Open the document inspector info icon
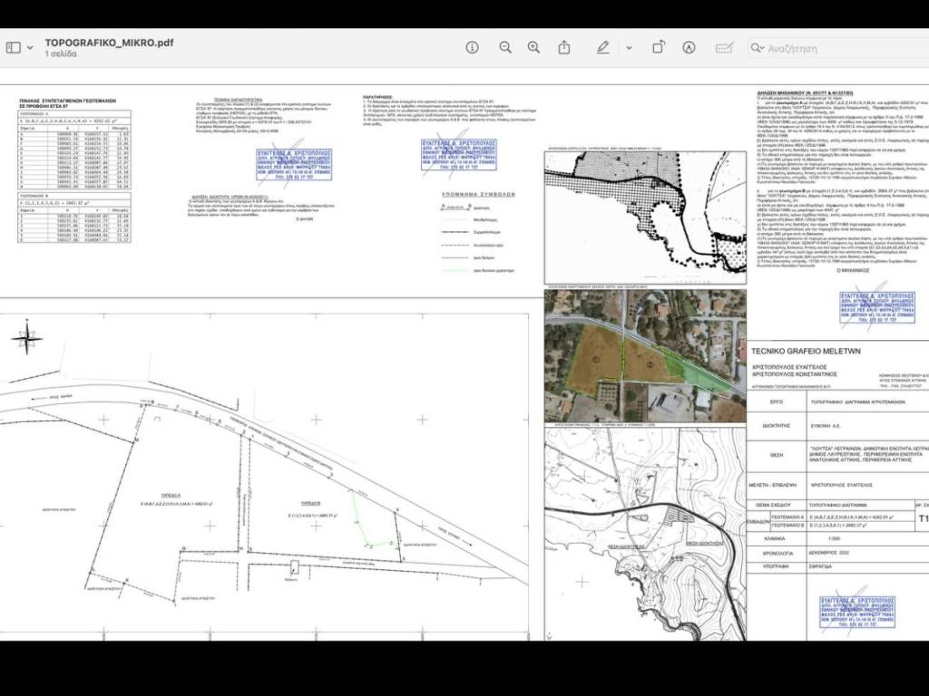This screenshot has width=929, height=696. [x=472, y=47]
